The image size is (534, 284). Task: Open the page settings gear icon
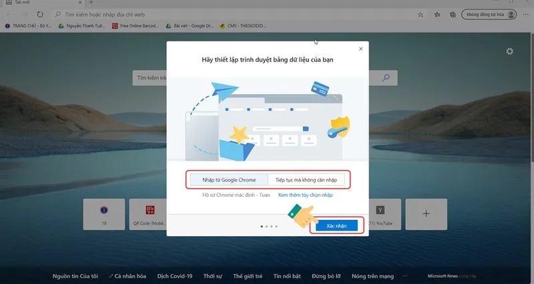pyautogui.click(x=510, y=51)
